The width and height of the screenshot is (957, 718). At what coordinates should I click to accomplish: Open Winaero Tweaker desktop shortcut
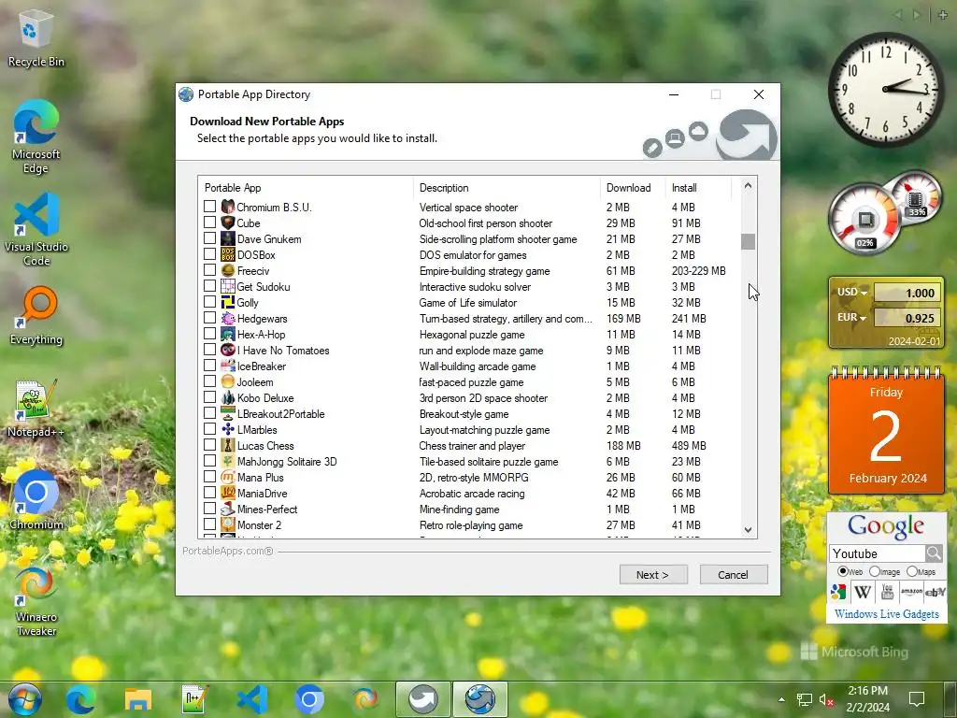click(x=36, y=601)
